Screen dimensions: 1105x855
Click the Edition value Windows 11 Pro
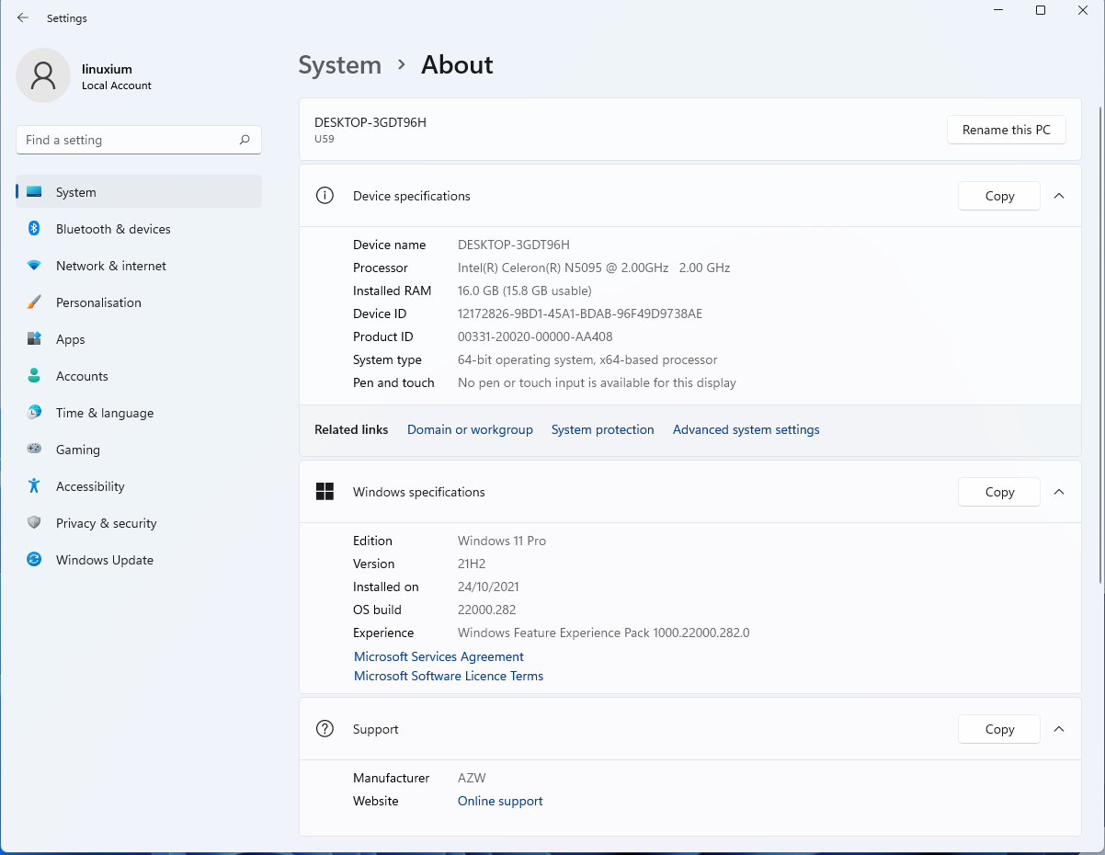[502, 541]
